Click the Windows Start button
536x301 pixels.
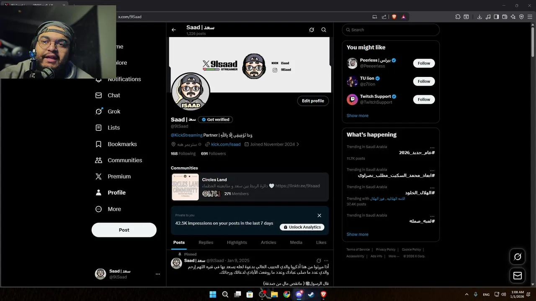[213, 294]
